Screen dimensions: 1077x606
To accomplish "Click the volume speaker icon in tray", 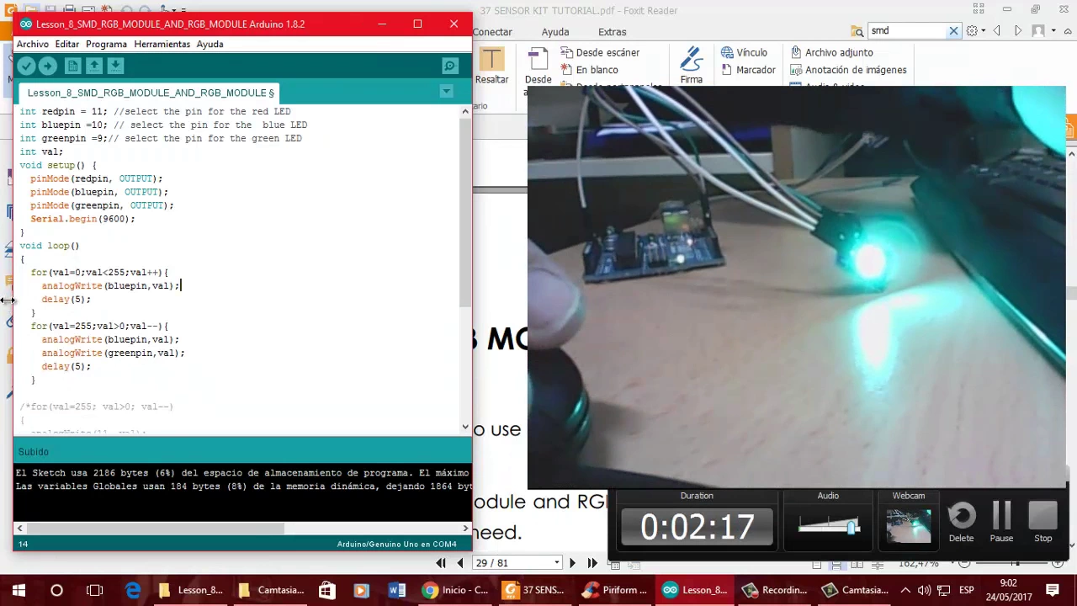I will tap(924, 590).
